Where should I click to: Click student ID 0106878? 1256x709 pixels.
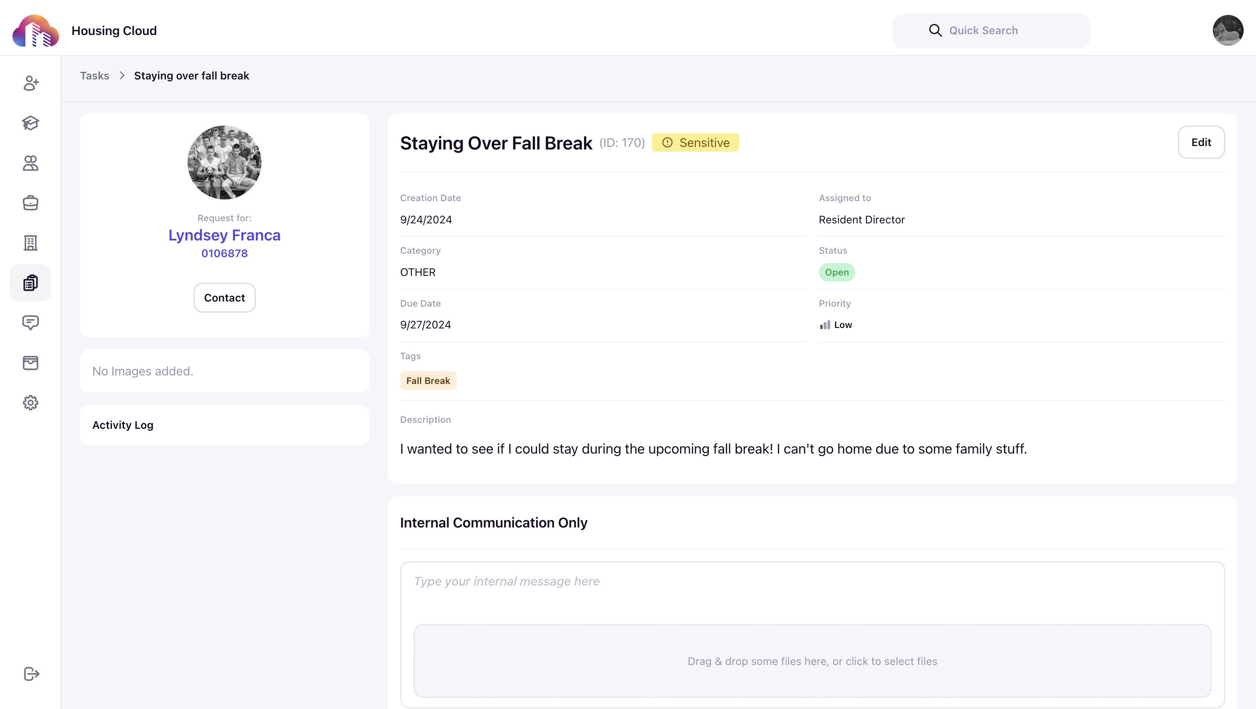click(224, 253)
